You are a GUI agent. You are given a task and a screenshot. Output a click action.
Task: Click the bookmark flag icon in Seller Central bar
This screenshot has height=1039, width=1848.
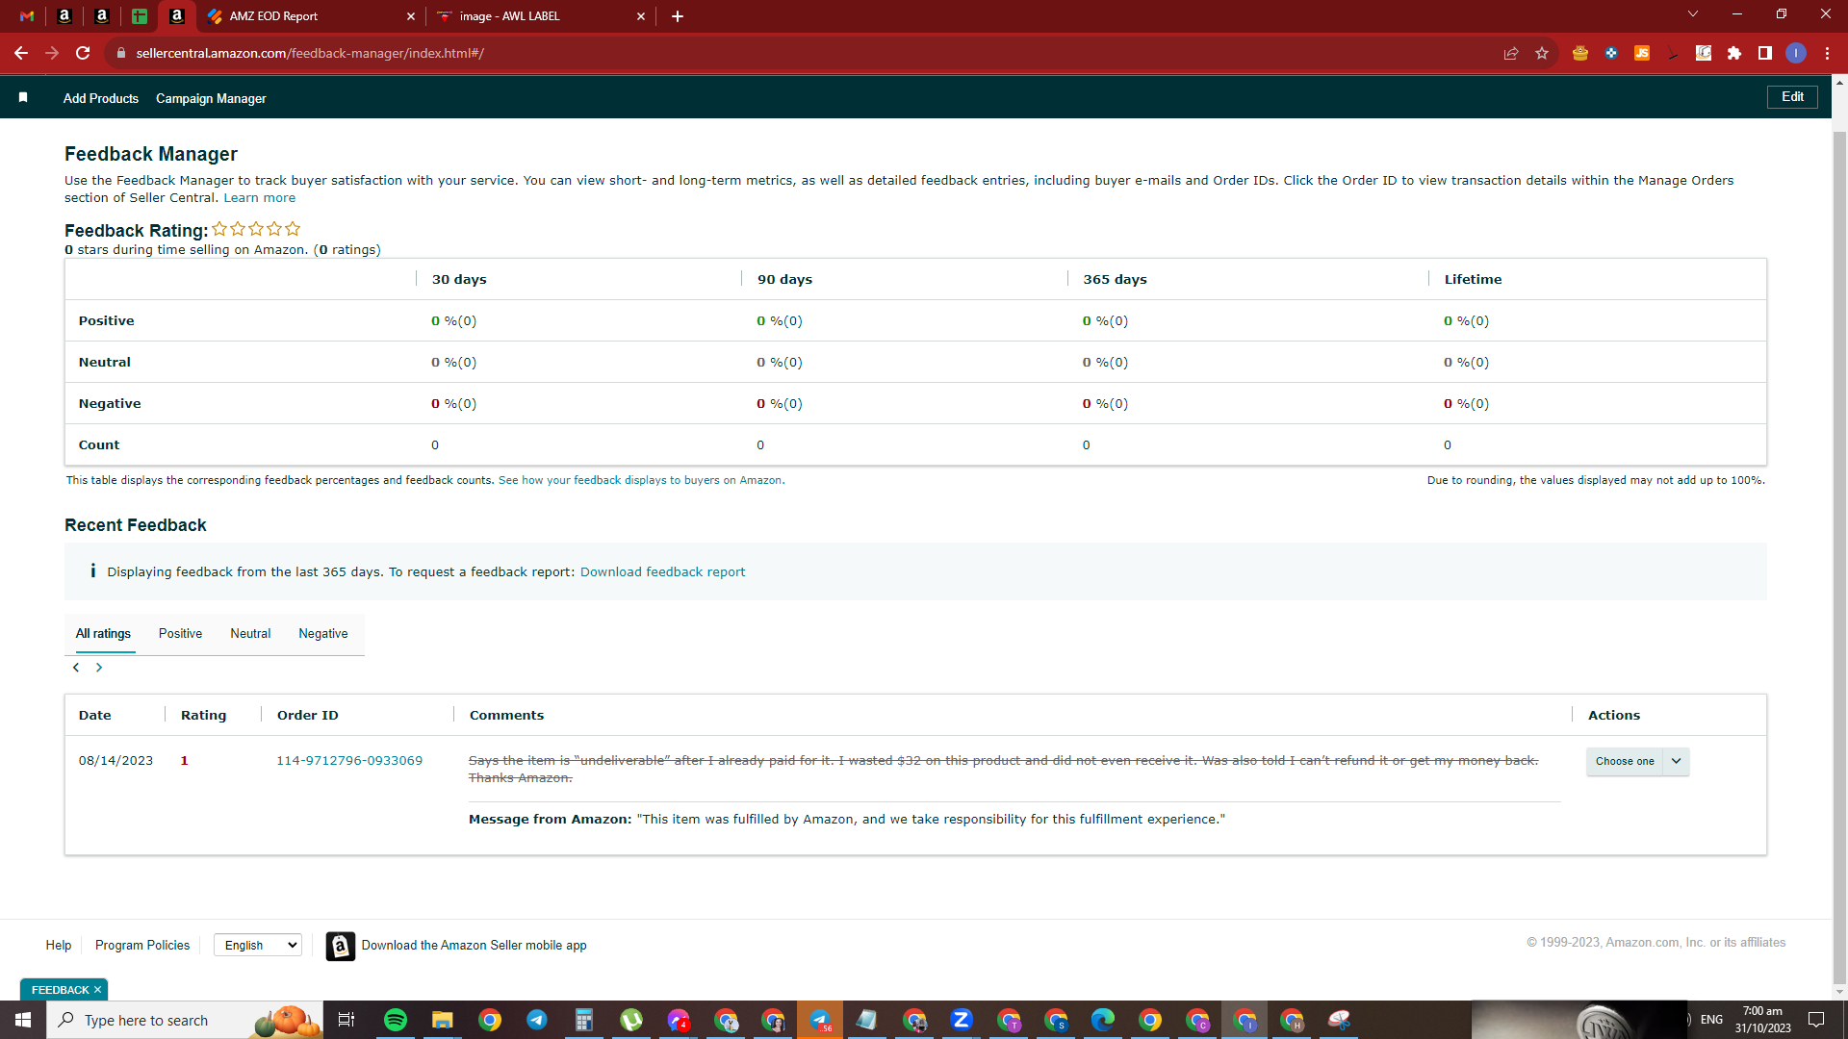tap(23, 98)
